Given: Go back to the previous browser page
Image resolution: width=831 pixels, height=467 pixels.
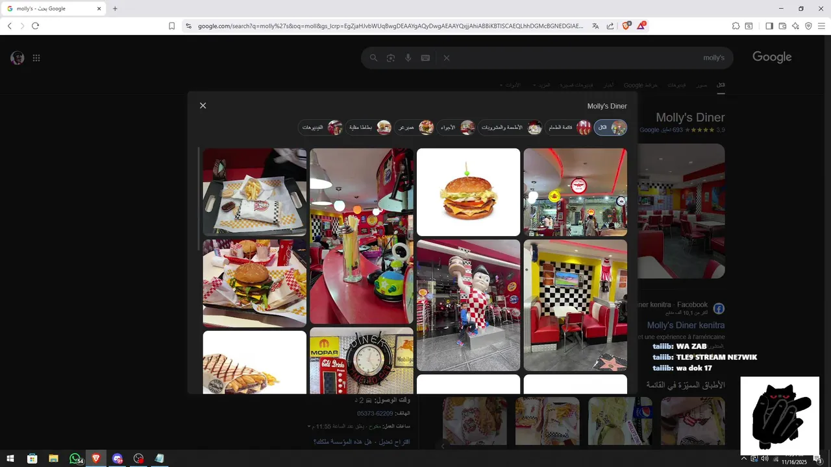Looking at the screenshot, I should coord(10,26).
